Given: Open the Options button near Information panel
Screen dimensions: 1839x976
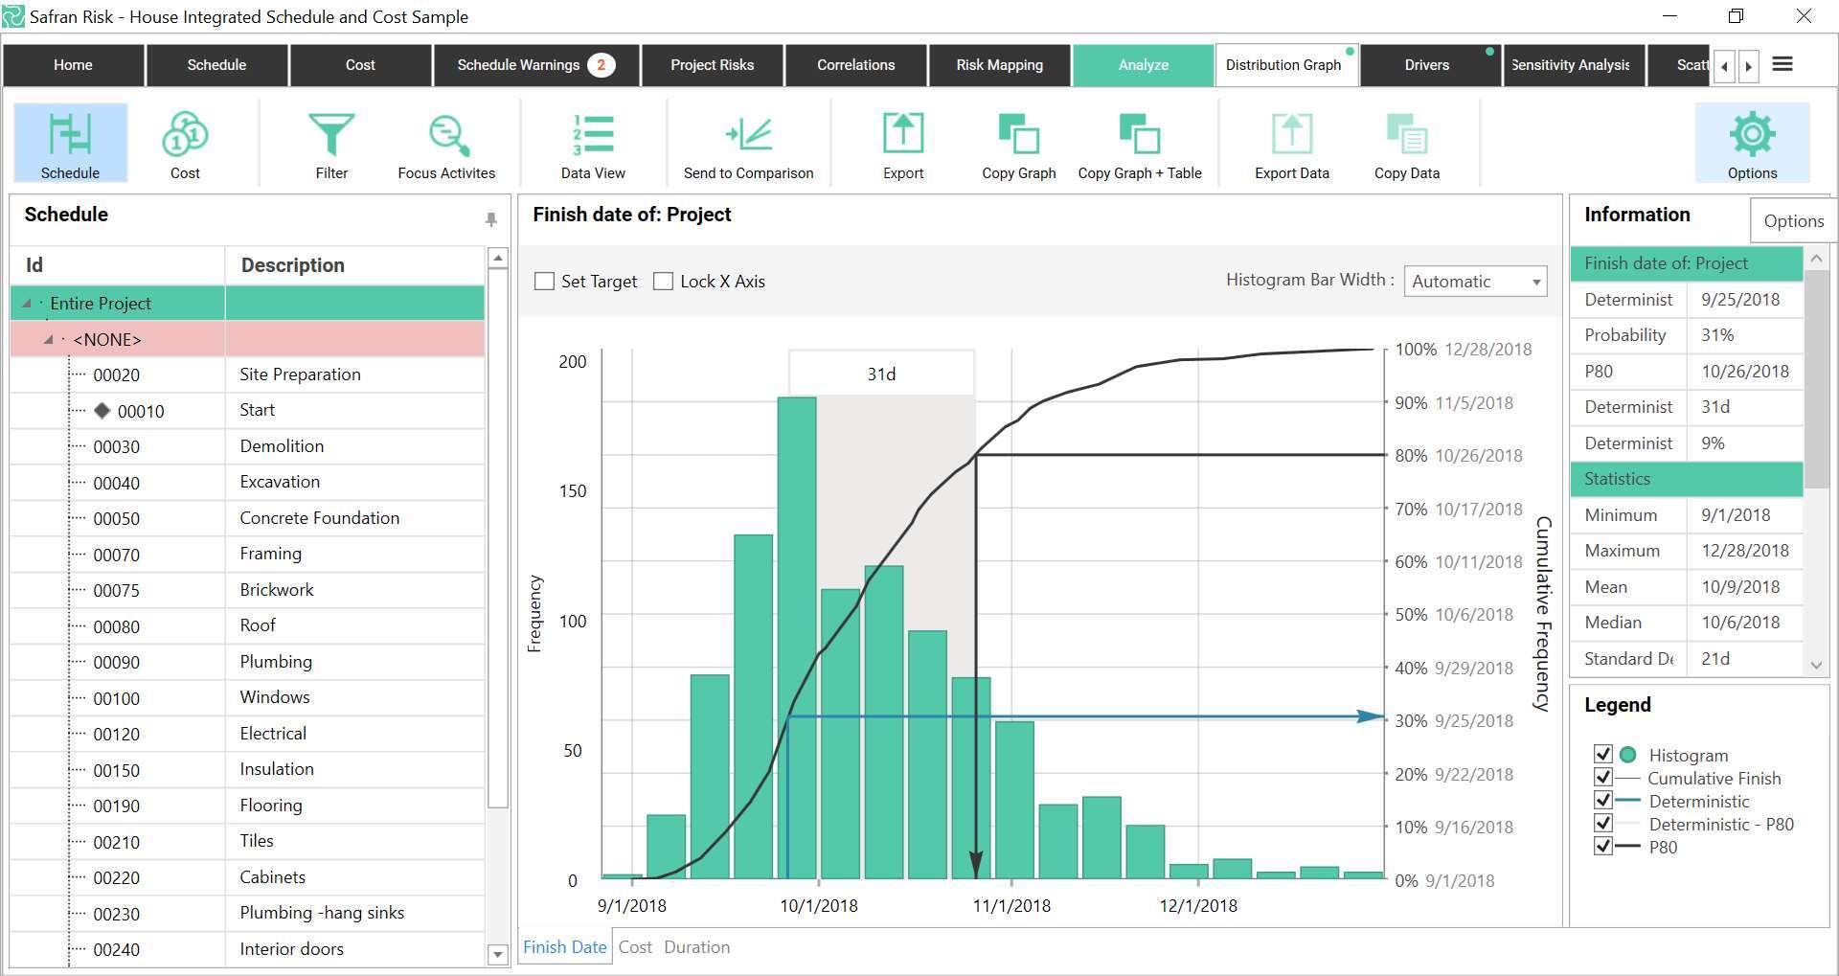Looking at the screenshot, I should [1793, 219].
